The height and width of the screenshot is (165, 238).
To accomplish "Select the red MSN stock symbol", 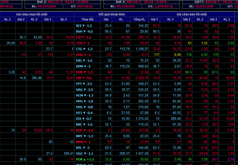I will click(x=80, y=142).
